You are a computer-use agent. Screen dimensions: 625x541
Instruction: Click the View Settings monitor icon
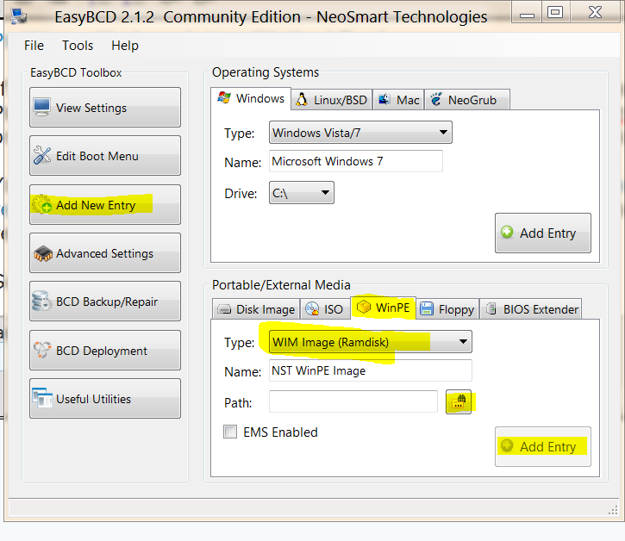42,107
